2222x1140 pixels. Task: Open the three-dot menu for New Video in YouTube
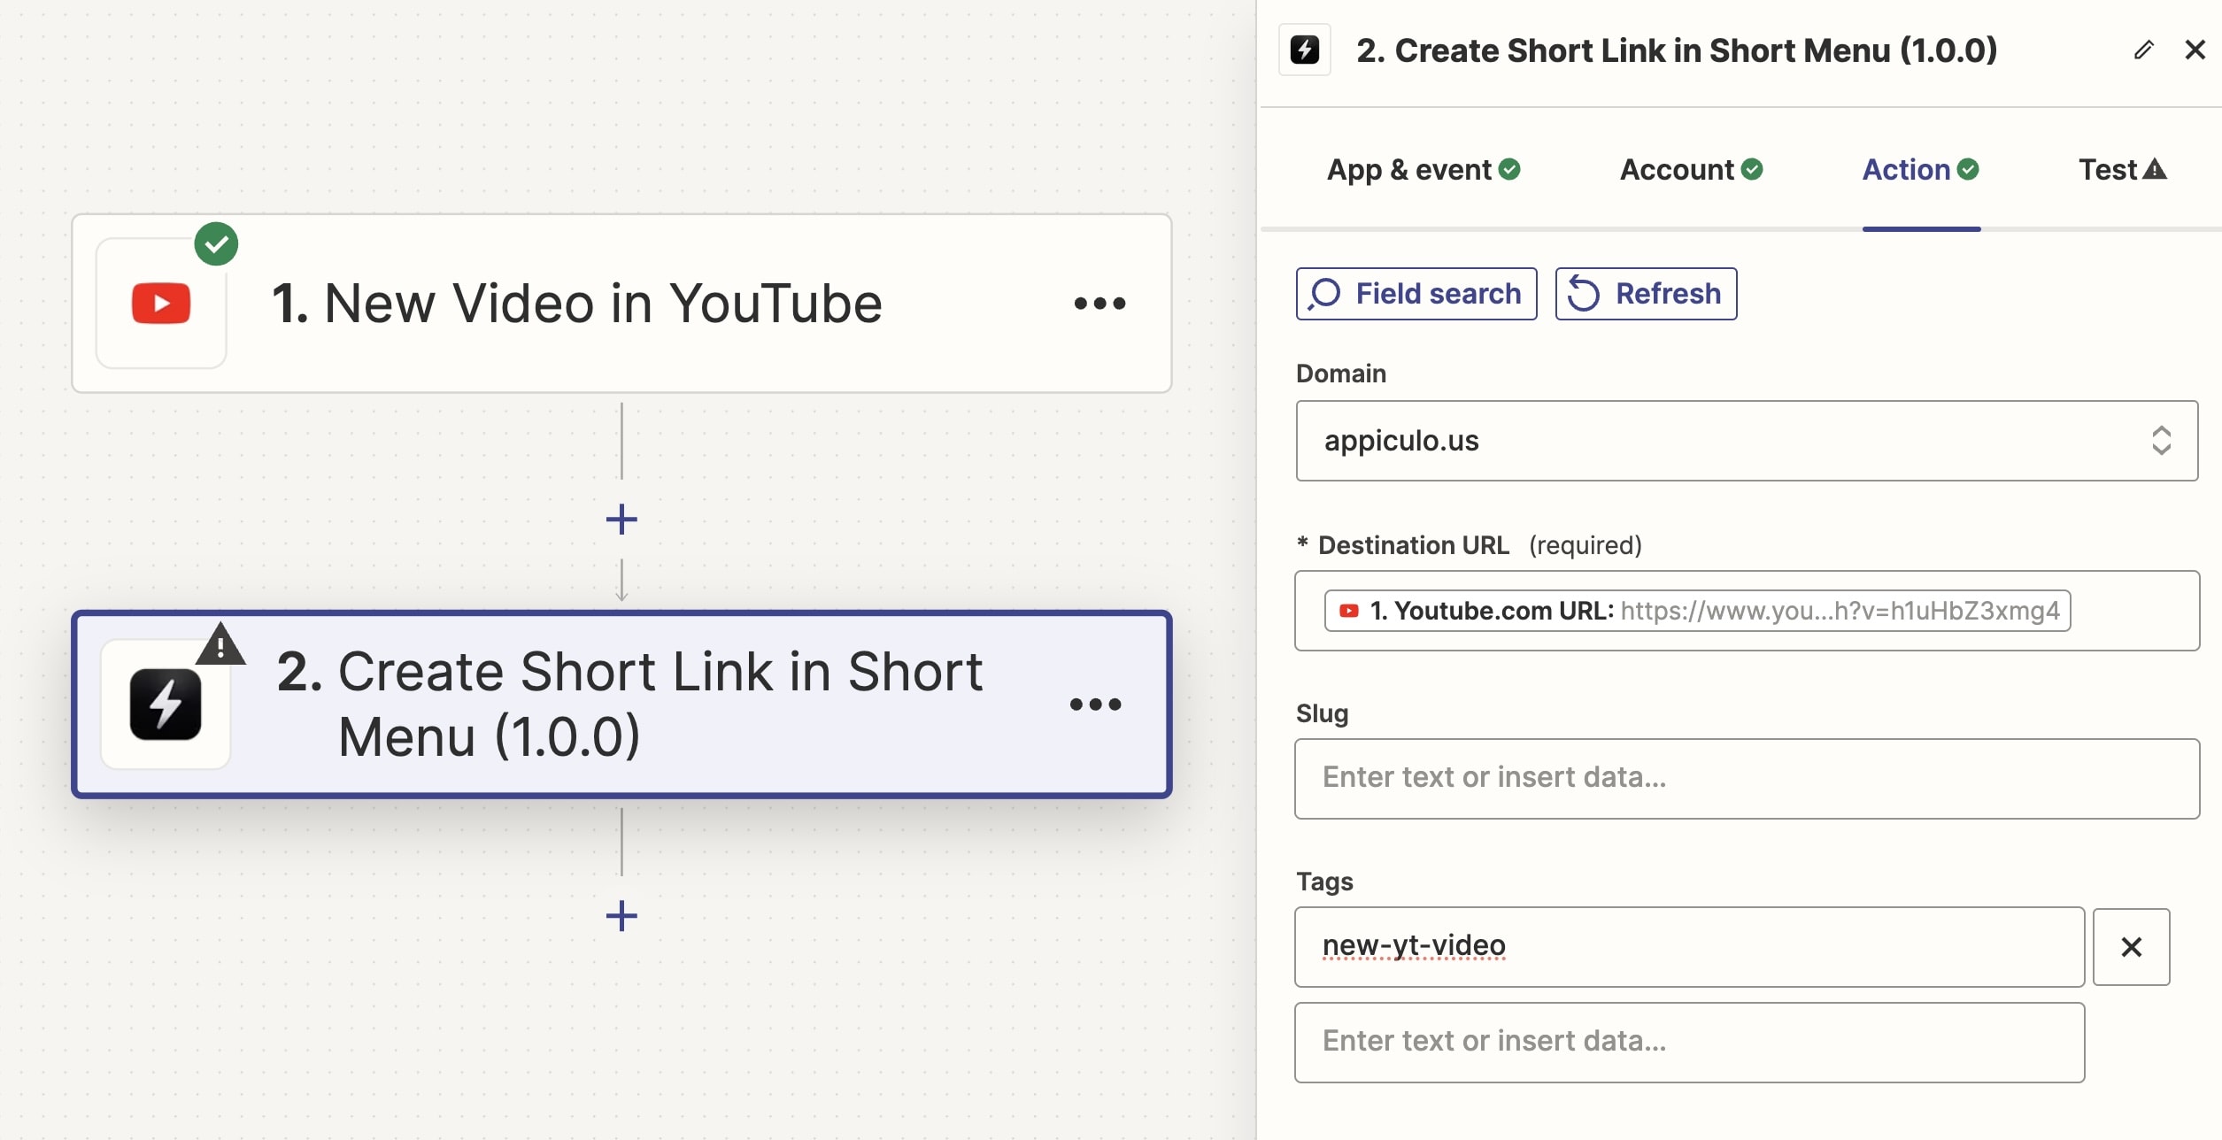(1099, 304)
